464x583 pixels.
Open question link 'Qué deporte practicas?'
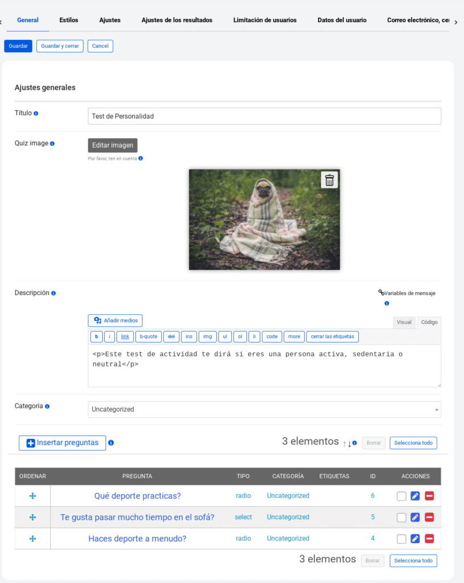(x=138, y=496)
